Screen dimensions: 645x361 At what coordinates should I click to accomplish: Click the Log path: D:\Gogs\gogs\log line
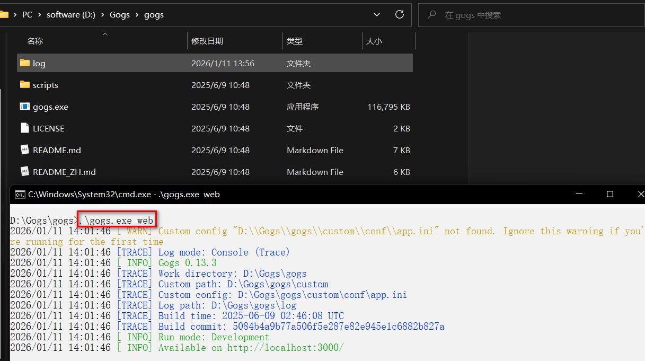click(x=153, y=305)
